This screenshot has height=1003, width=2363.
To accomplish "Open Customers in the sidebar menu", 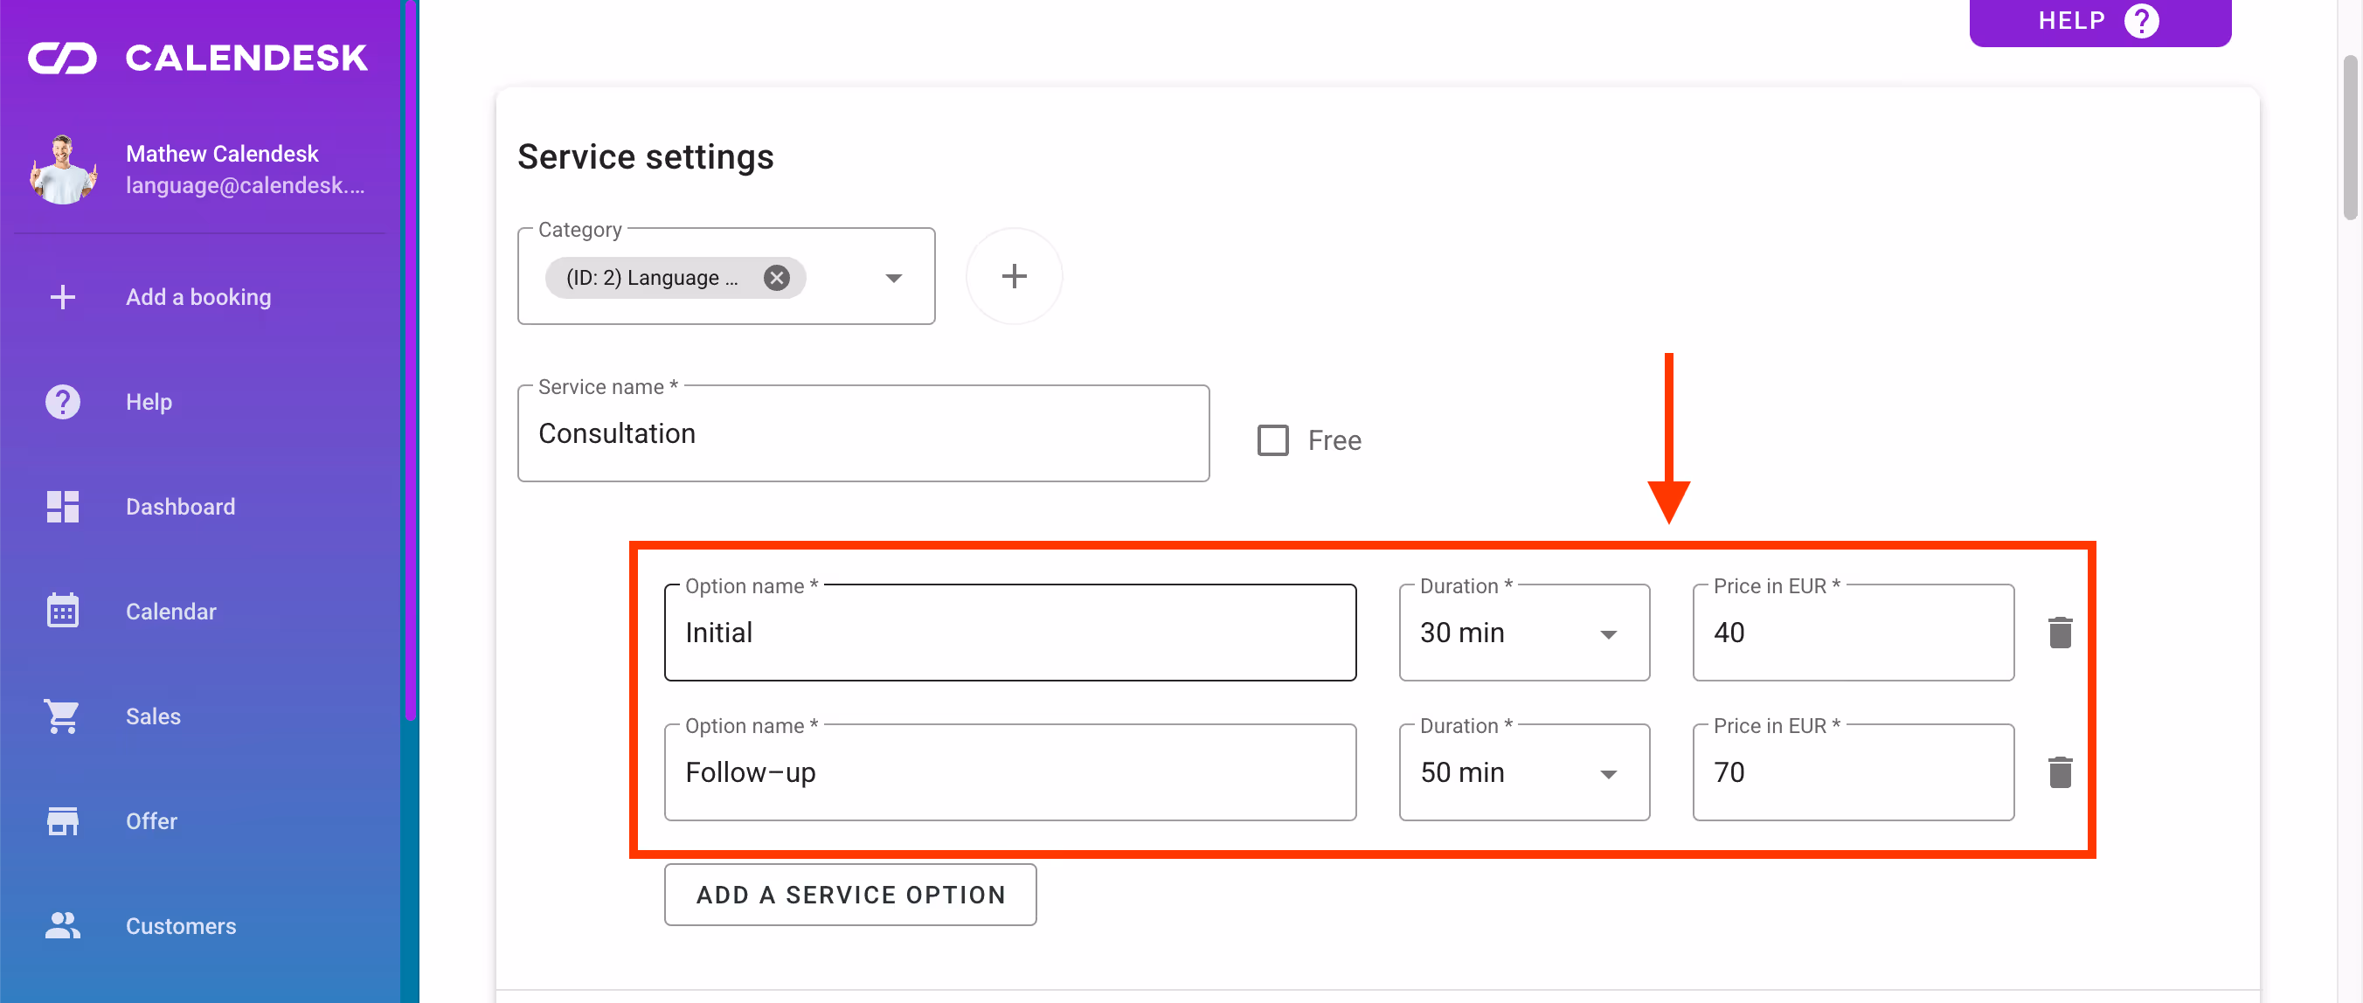I will coord(180,925).
